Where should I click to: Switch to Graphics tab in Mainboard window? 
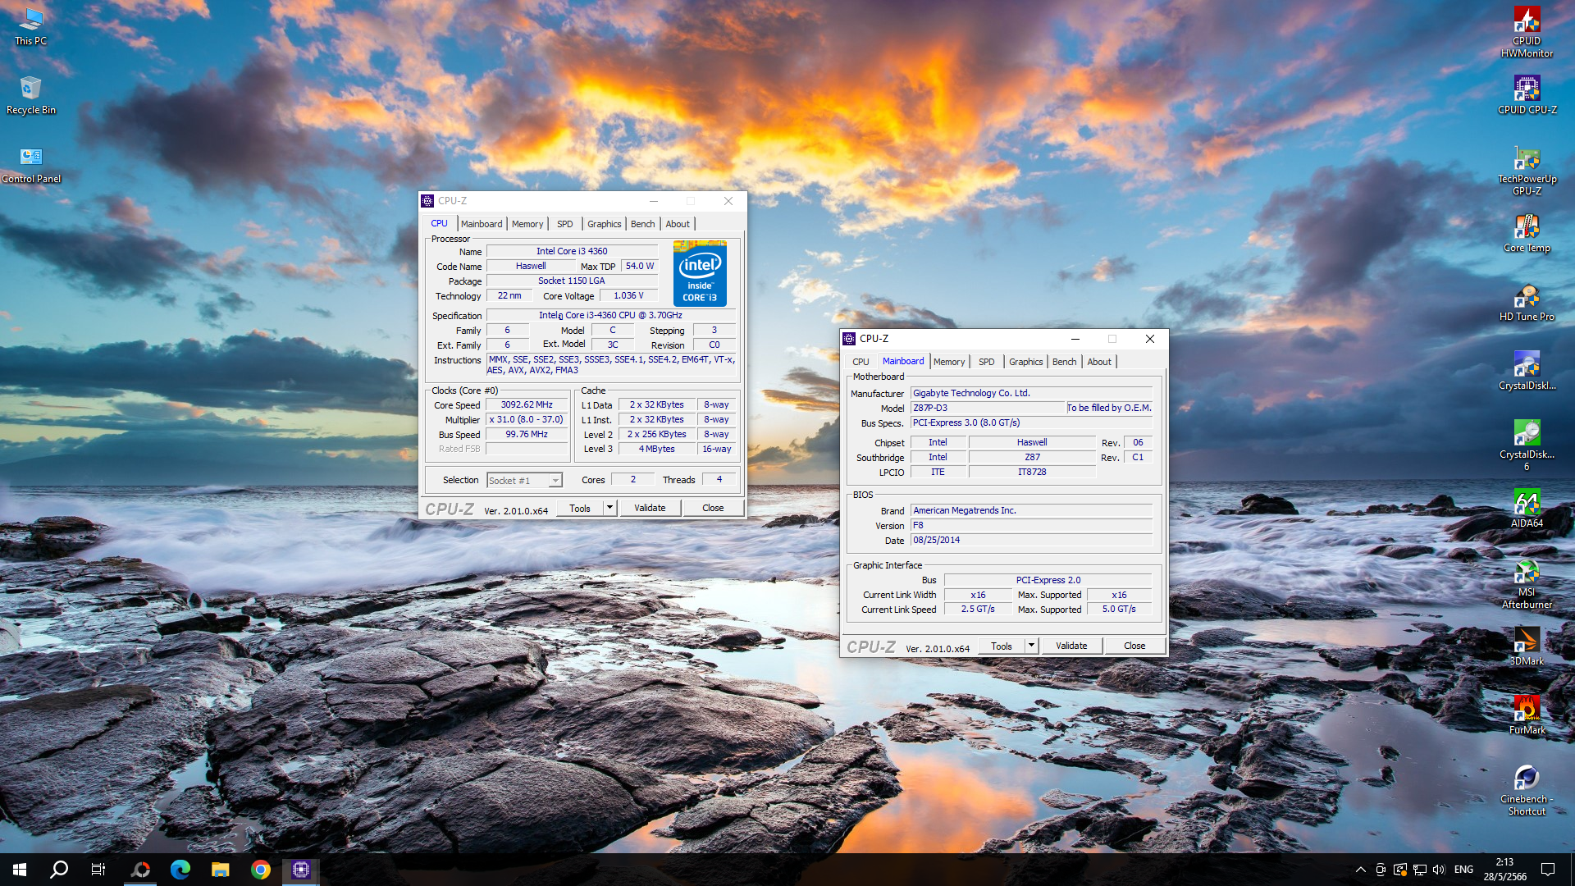click(1025, 362)
